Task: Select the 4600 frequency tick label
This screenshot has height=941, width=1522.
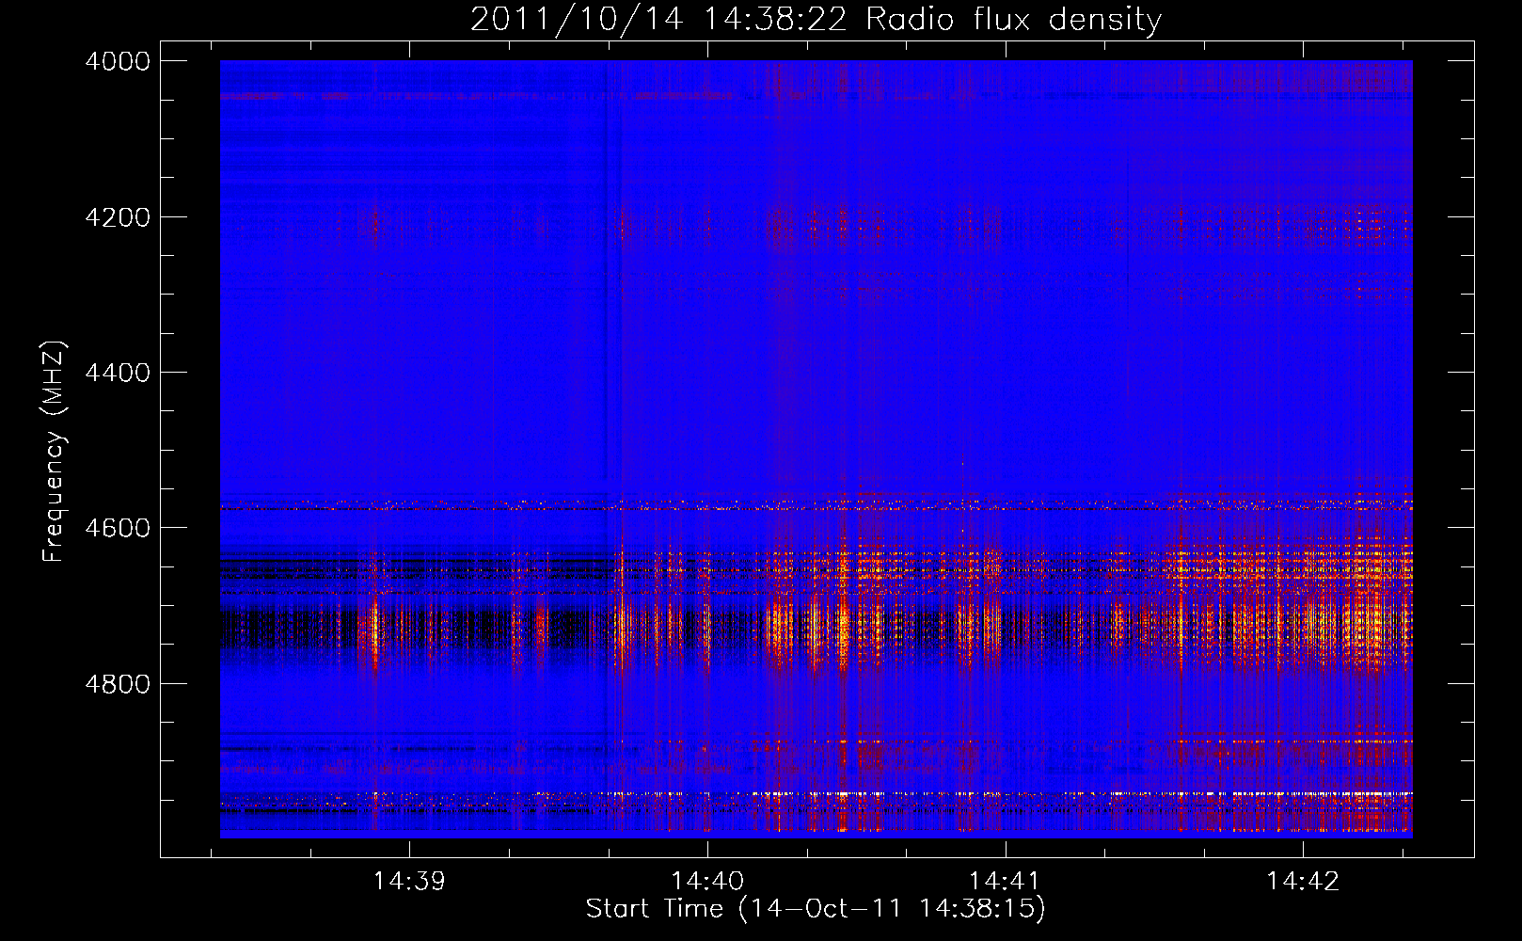Action: point(118,528)
